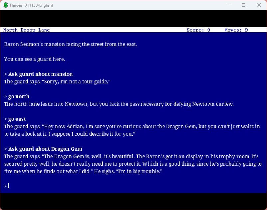Click the line 'Sorry, I'm not a tour guide.'
267x210 pixels.
tap(57, 81)
